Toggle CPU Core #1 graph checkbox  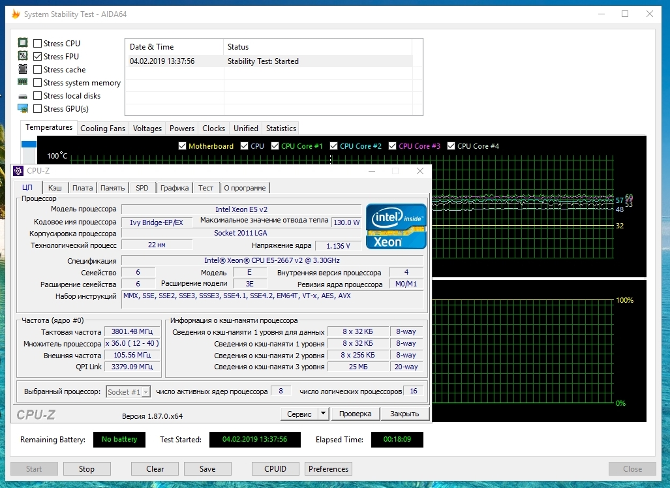pyautogui.click(x=275, y=146)
